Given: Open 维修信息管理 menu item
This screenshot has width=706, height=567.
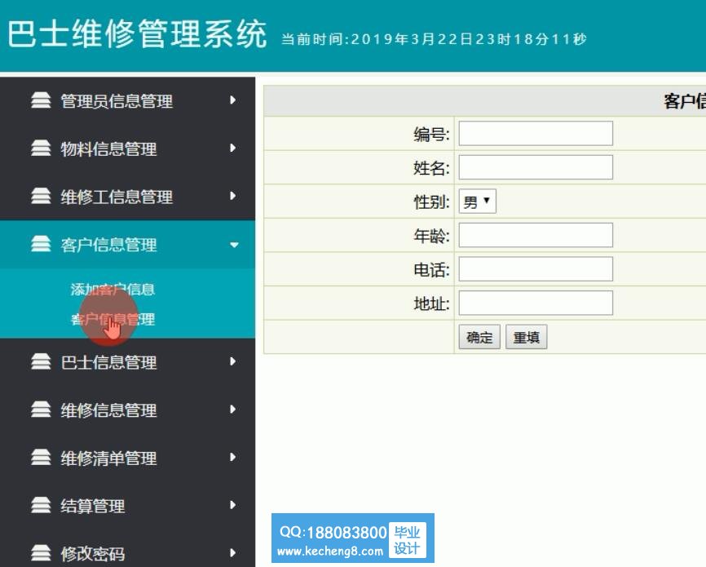Looking at the screenshot, I should (x=108, y=410).
